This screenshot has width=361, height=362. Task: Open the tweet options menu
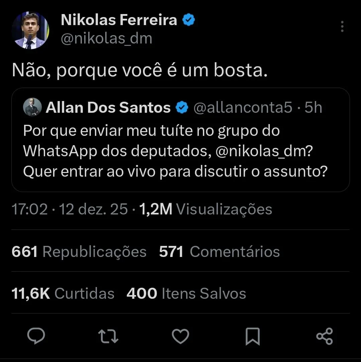[342, 27]
